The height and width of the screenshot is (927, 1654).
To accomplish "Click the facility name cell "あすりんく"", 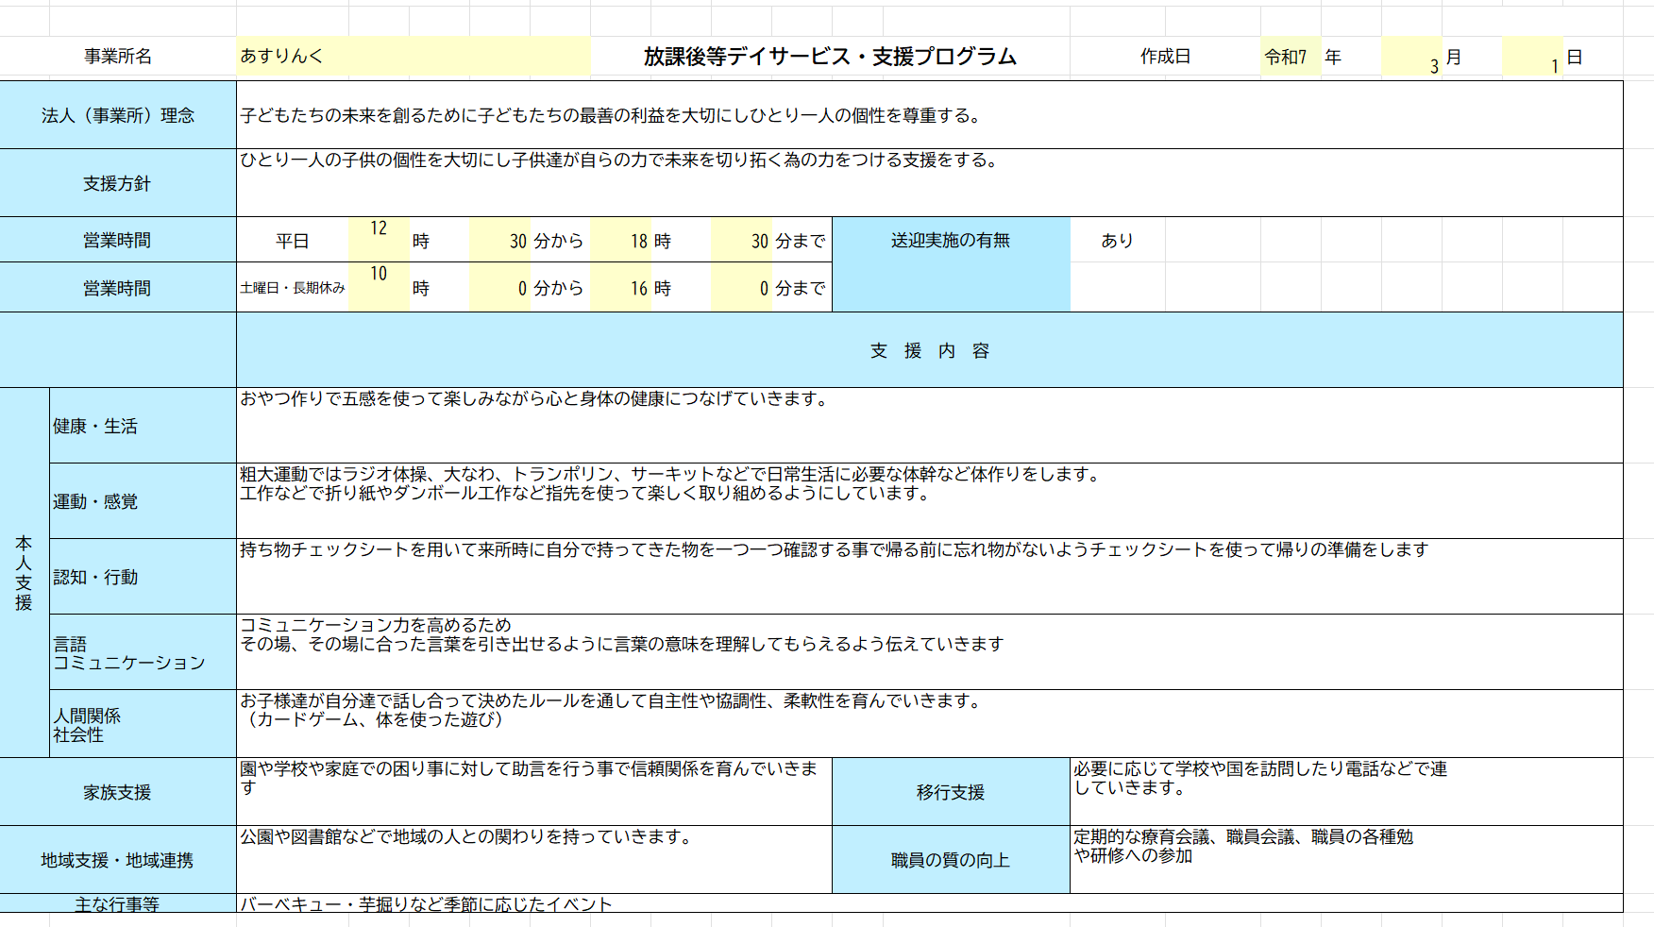I will 413,57.
